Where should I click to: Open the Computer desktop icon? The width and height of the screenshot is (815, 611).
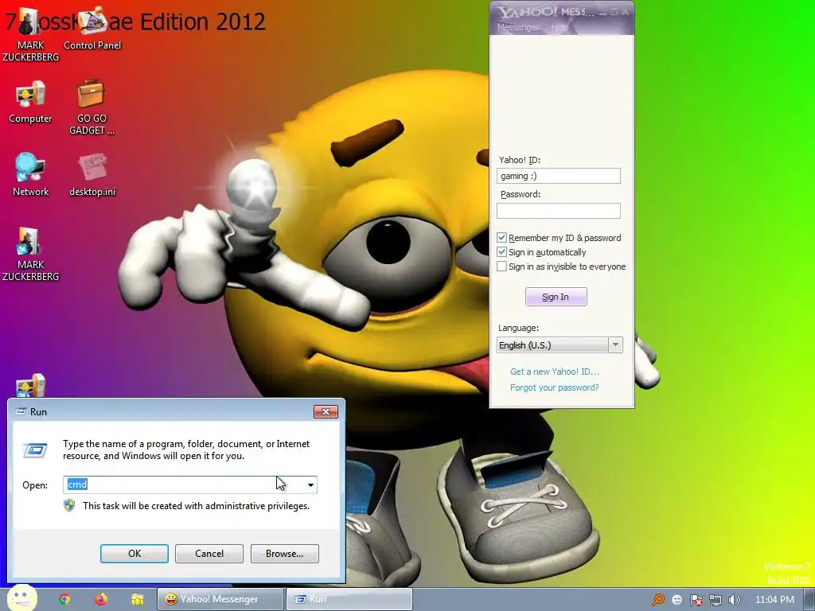[30, 102]
